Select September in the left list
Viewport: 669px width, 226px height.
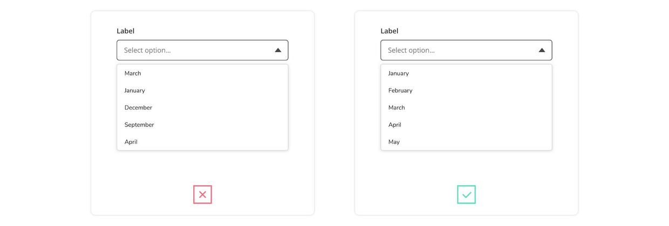(x=139, y=125)
